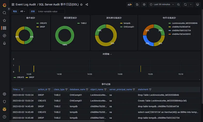Open the Explore compass icon
This screenshot has height=122, width=203.
click(x=4, y=36)
